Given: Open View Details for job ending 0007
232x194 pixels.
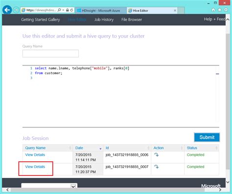Looking at the screenshot, I should pyautogui.click(x=35, y=167).
